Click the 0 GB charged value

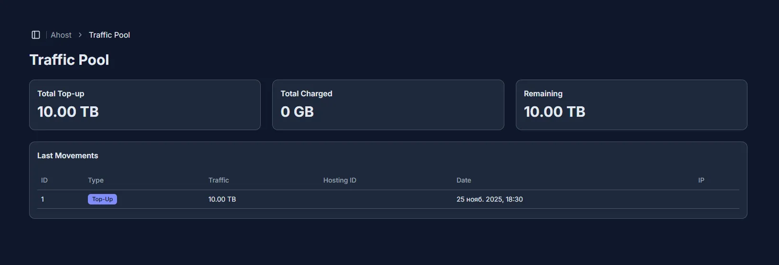coord(297,112)
